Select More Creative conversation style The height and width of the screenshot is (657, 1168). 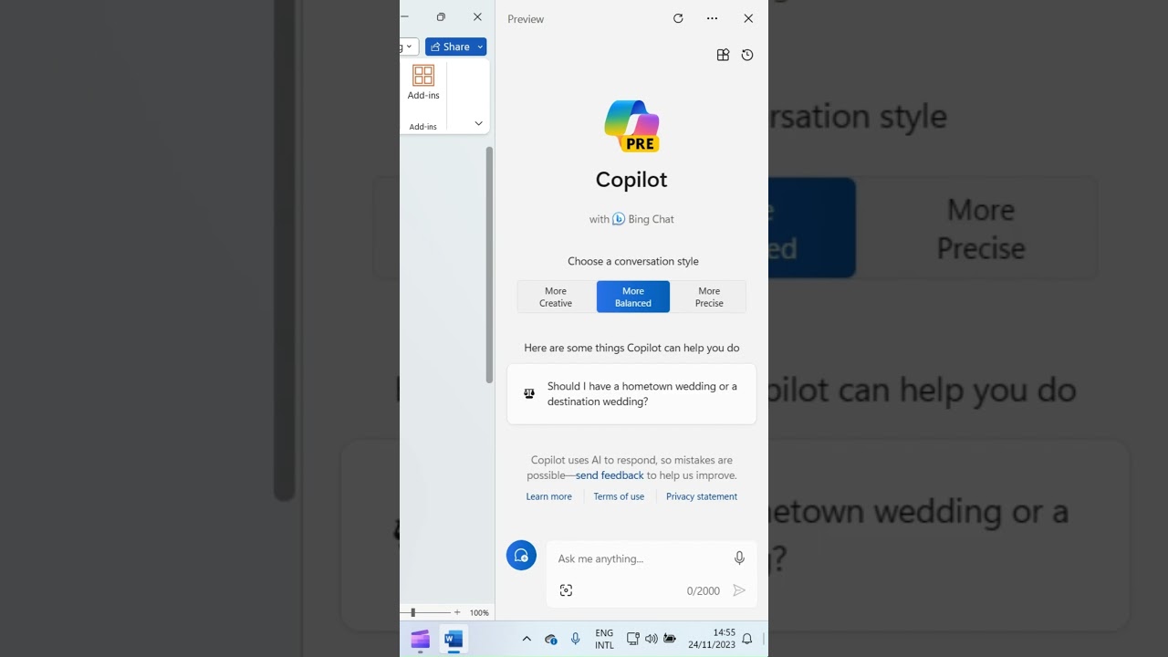[x=556, y=297]
